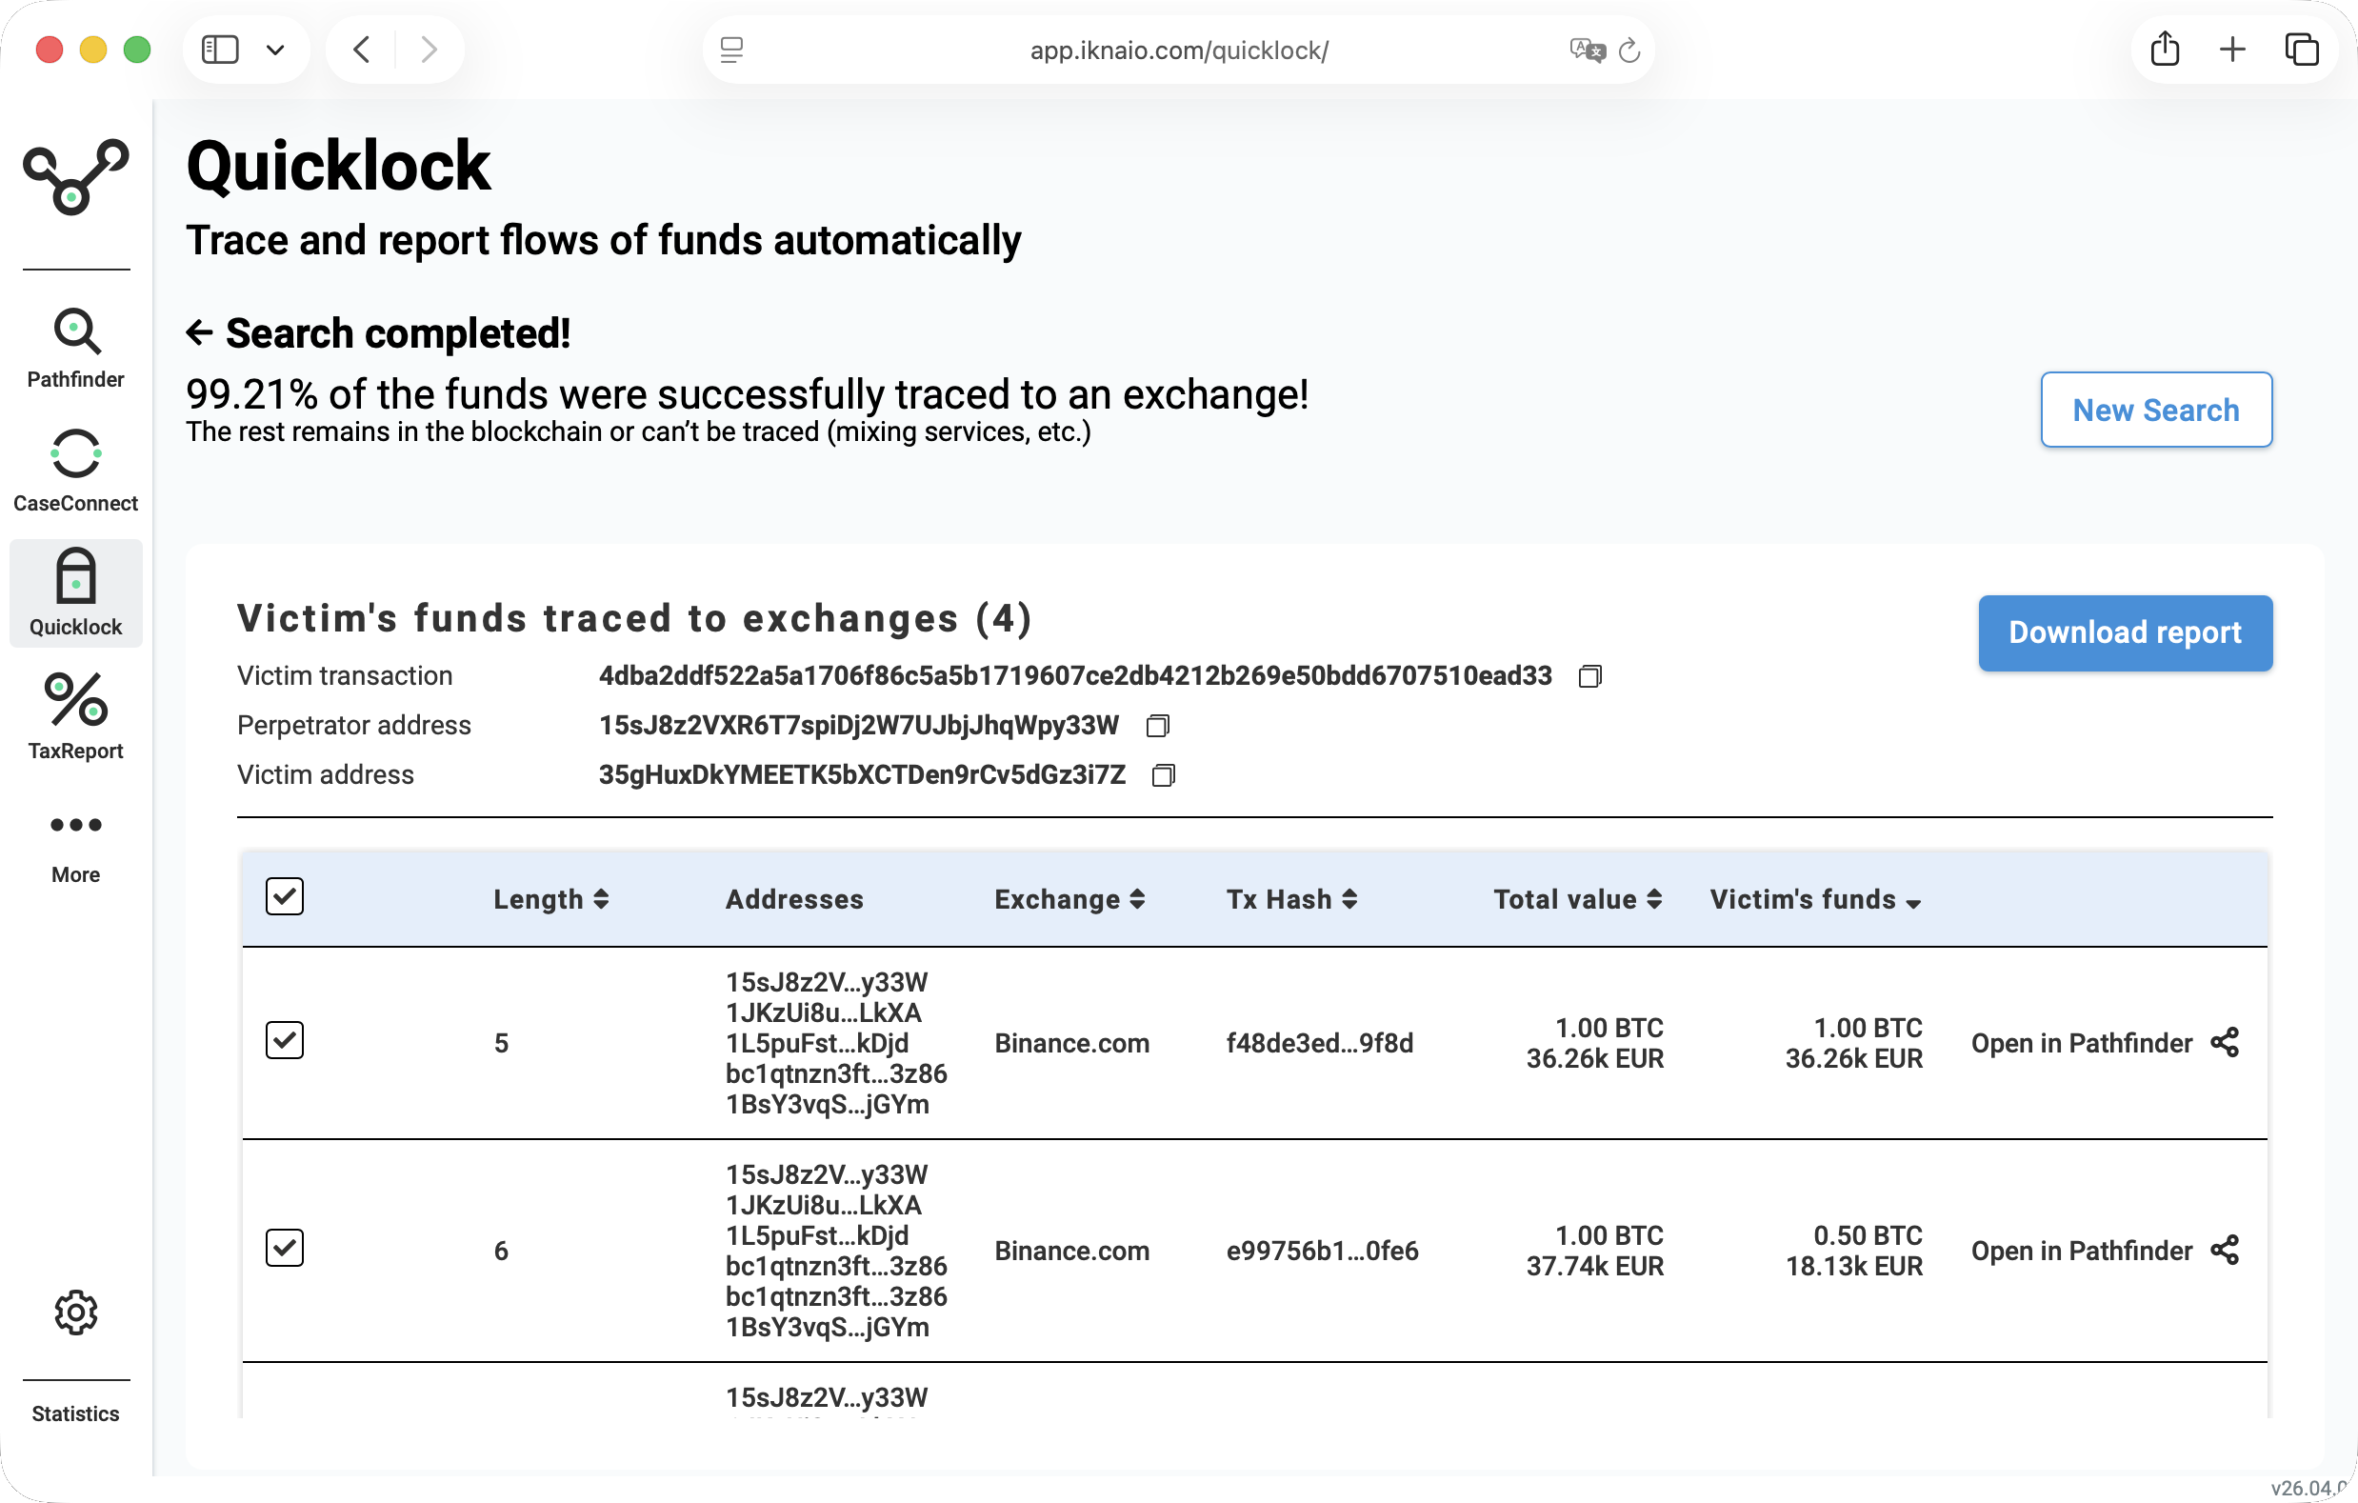Screen dimensions: 2358x1503
Task: Click the address bar URL app.iknaio.com/quicklock/
Action: click(1179, 50)
